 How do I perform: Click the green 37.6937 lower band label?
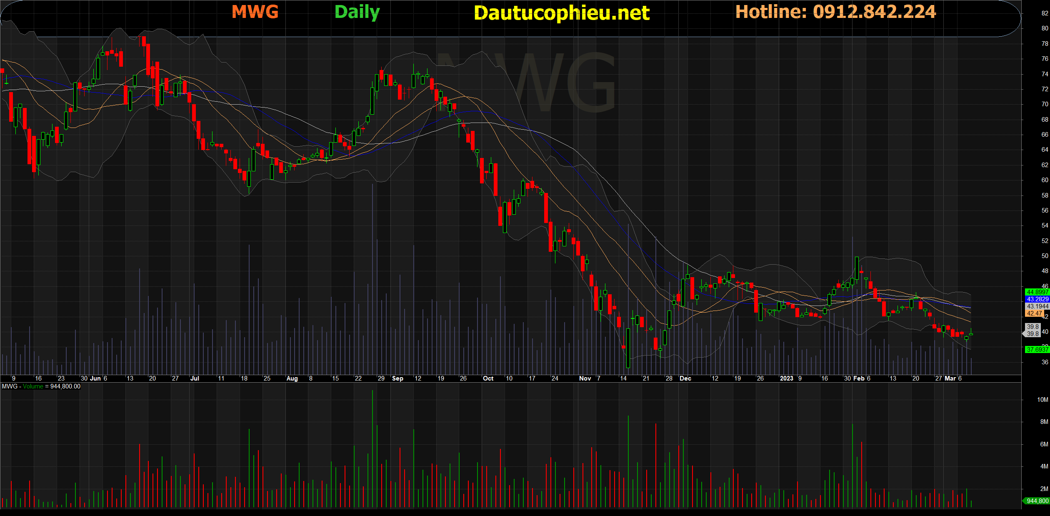[x=1037, y=350]
